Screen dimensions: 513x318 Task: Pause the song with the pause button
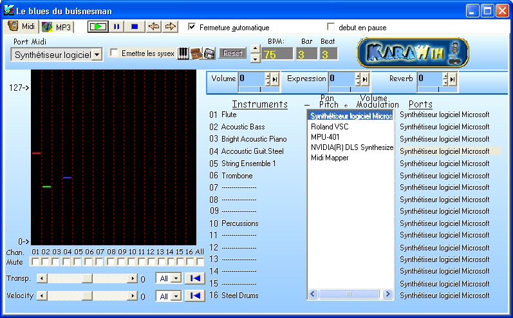tap(117, 27)
